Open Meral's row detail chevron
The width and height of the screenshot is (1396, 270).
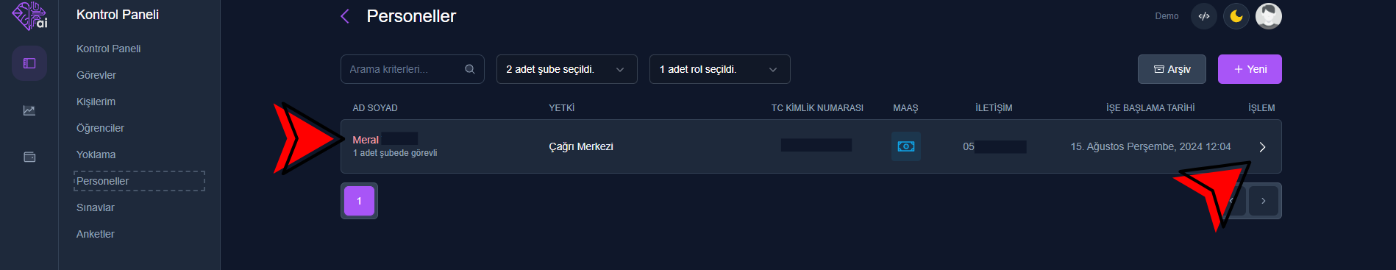[1262, 147]
